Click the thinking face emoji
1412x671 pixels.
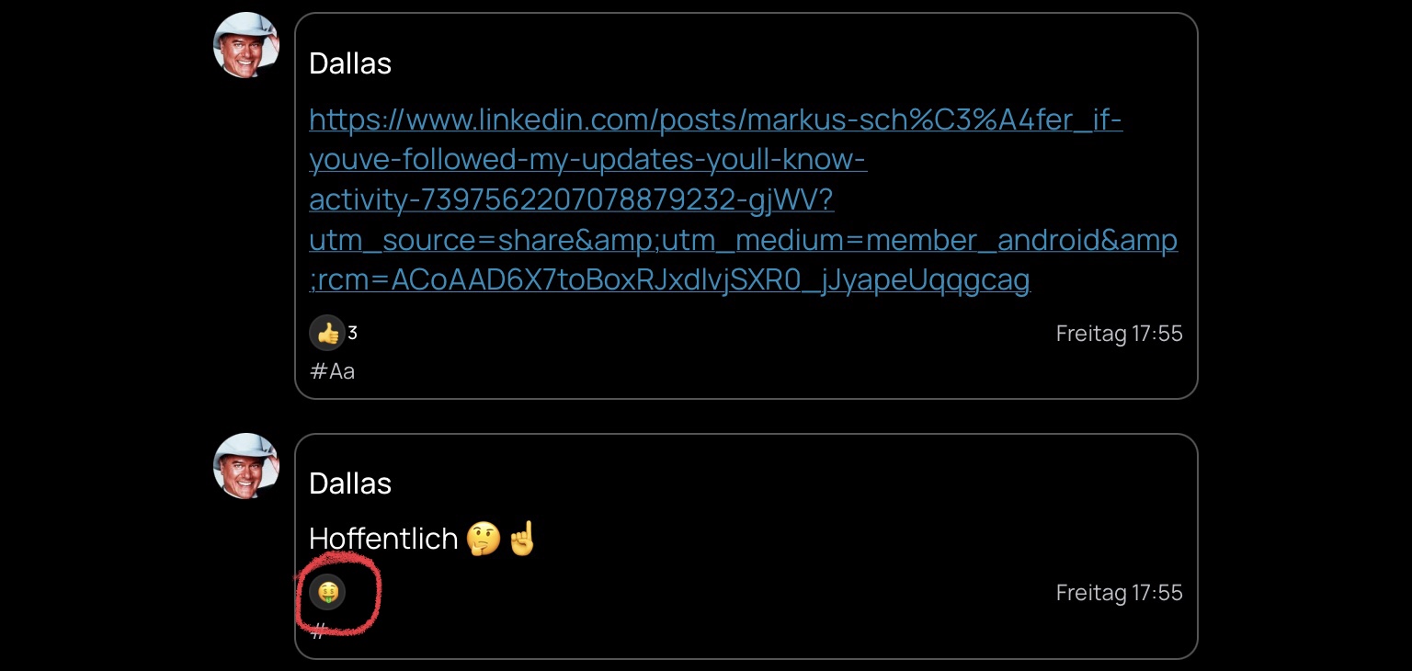(x=483, y=539)
